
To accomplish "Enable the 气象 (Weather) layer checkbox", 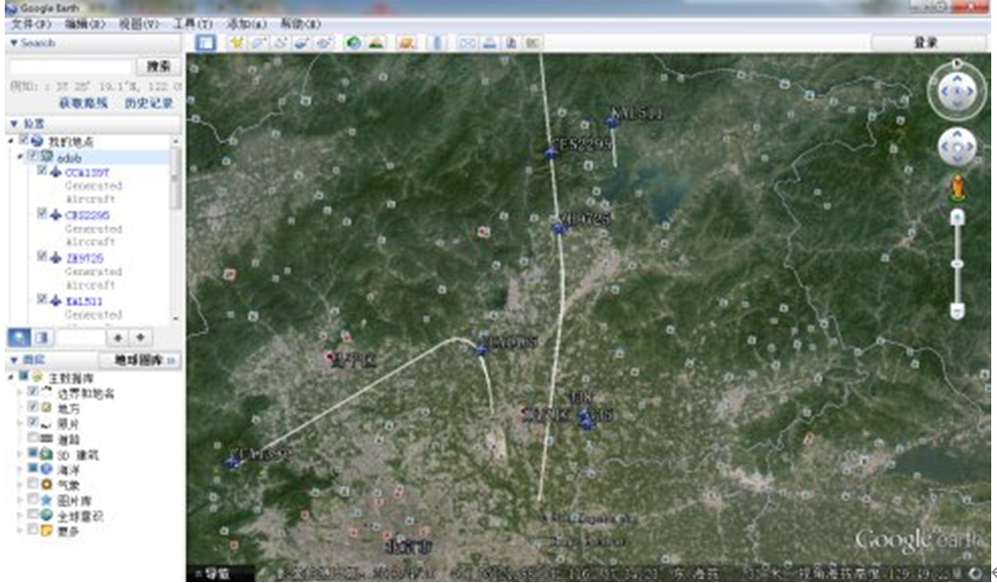I will click(33, 484).
